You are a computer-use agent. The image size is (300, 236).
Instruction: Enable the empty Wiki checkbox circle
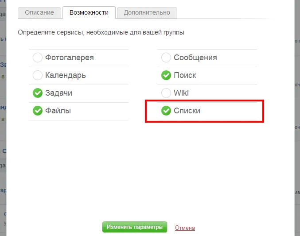tap(166, 93)
